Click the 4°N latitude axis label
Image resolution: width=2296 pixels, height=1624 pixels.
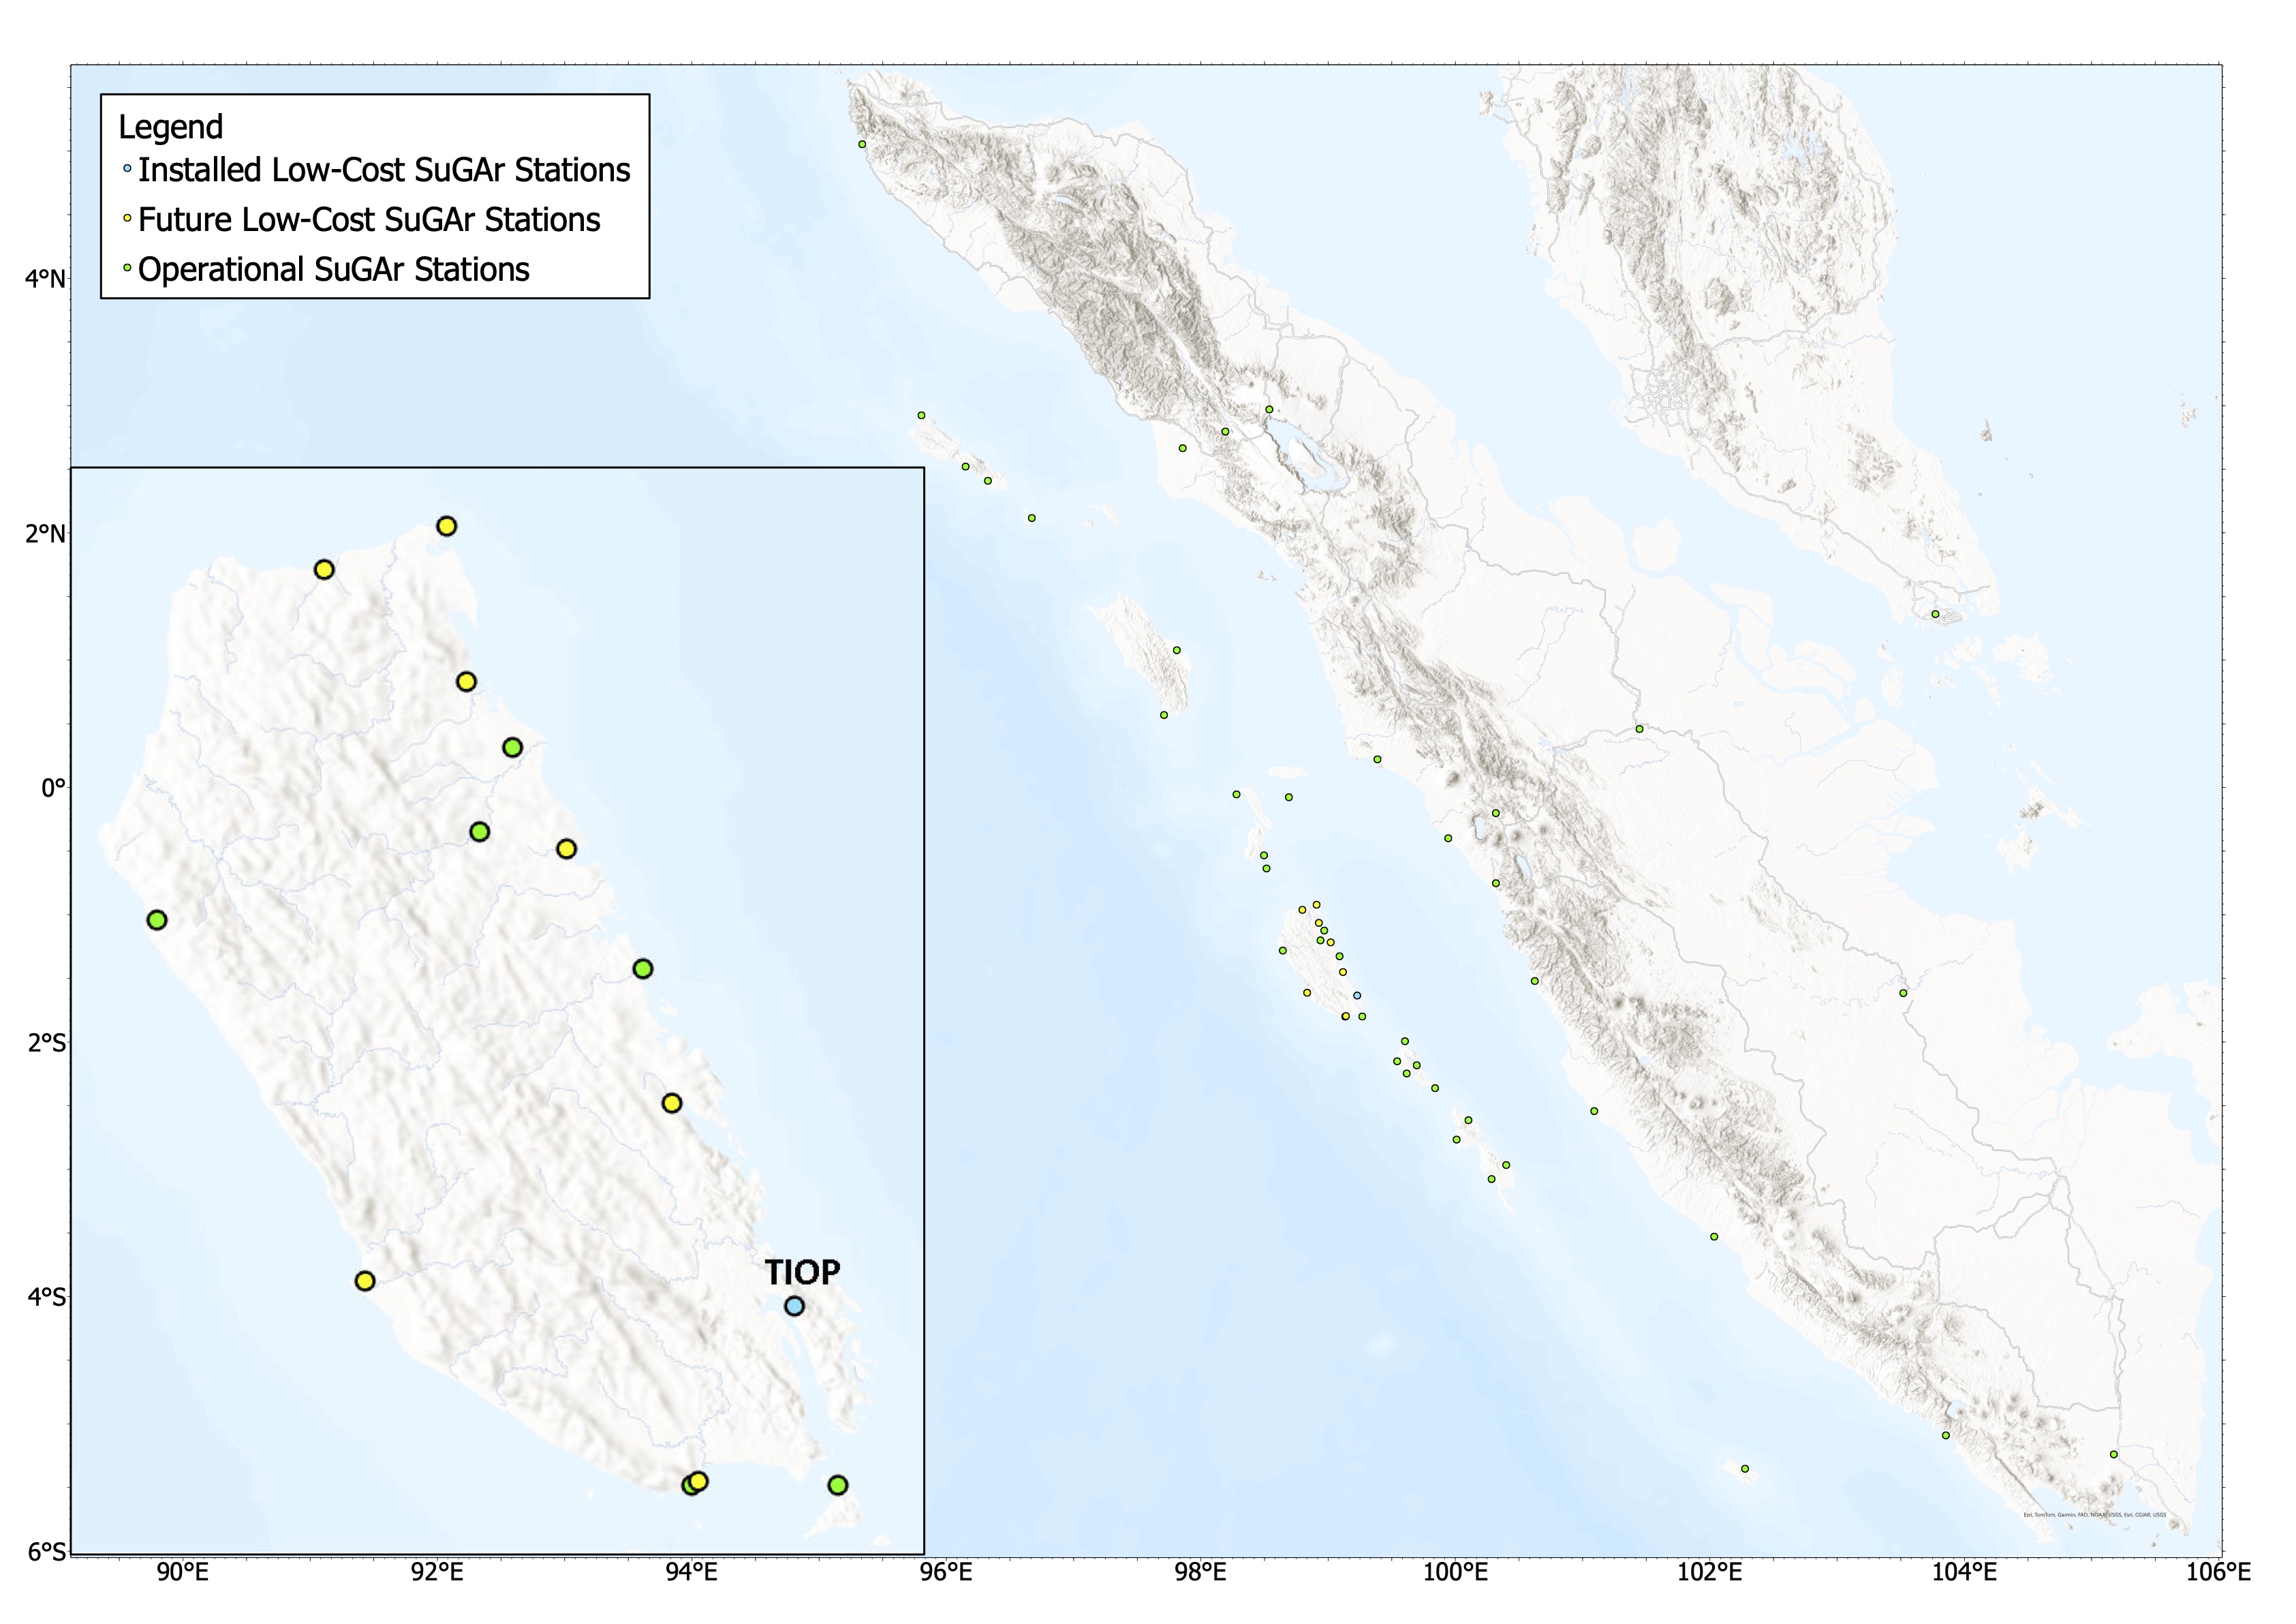click(44, 279)
